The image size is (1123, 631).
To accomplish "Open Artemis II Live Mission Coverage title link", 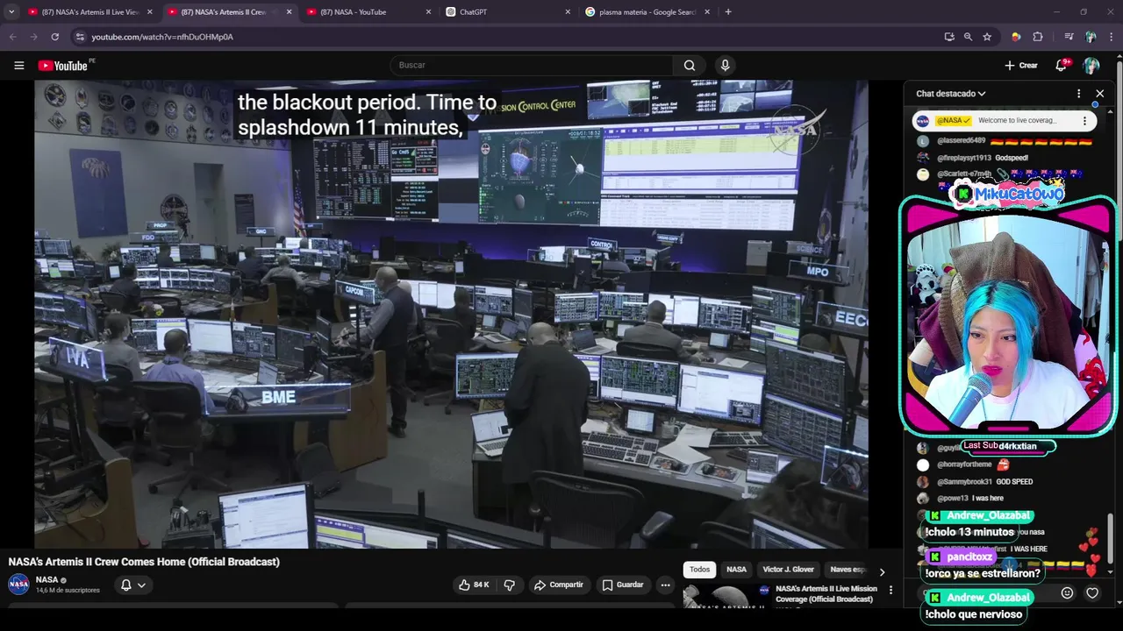I will tap(826, 594).
